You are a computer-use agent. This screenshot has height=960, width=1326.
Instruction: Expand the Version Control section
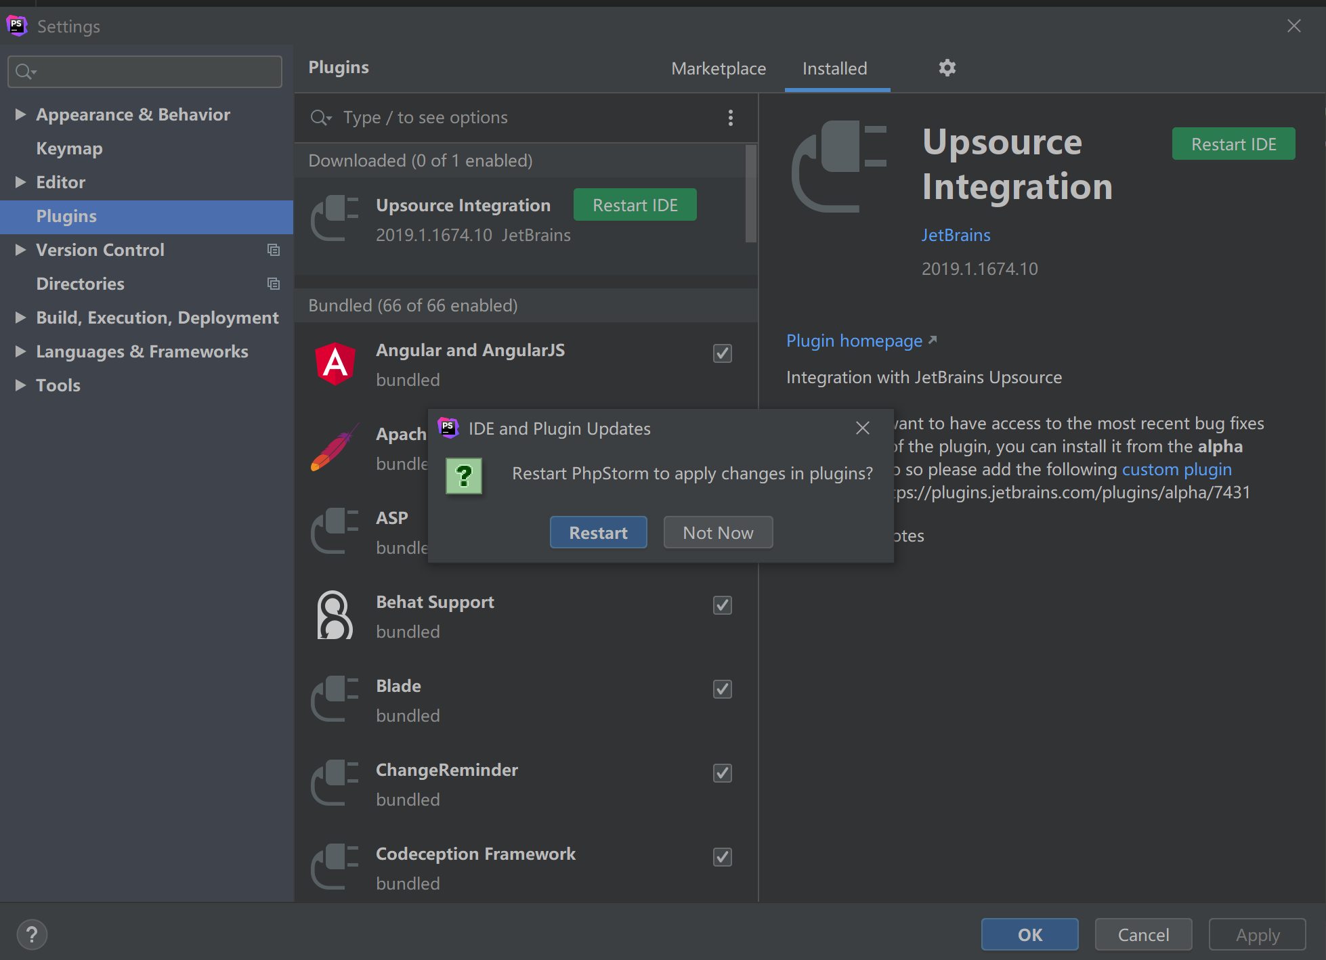pos(20,250)
